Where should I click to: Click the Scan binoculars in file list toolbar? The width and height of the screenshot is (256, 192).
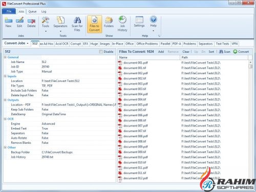point(221,52)
